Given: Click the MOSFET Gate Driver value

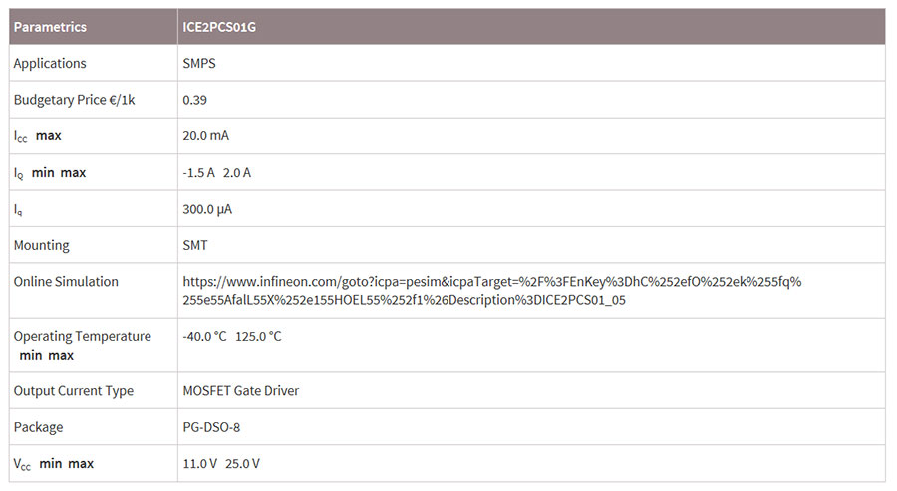Looking at the screenshot, I should pos(241,391).
